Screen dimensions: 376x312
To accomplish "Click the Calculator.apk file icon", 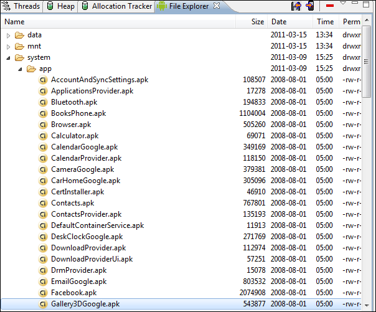I will tap(43, 136).
